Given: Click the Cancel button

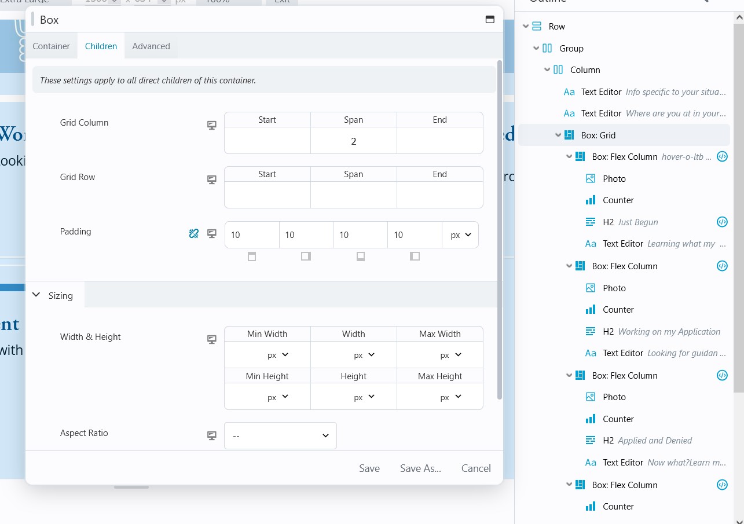Looking at the screenshot, I should click(476, 468).
